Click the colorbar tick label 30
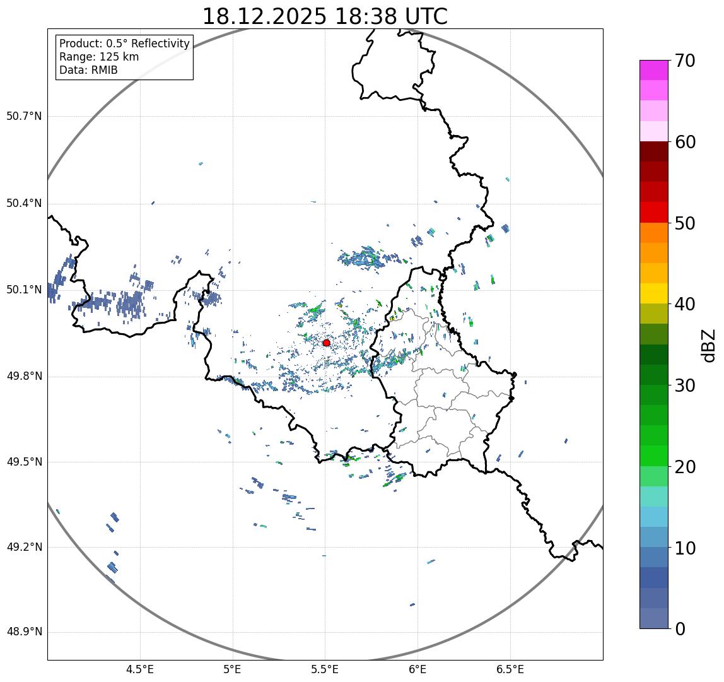724x682 pixels. click(685, 385)
